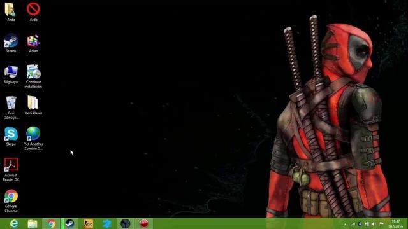408x229 pixels.
Task: Open the Aslan archive icon
Action: [x=33, y=43]
